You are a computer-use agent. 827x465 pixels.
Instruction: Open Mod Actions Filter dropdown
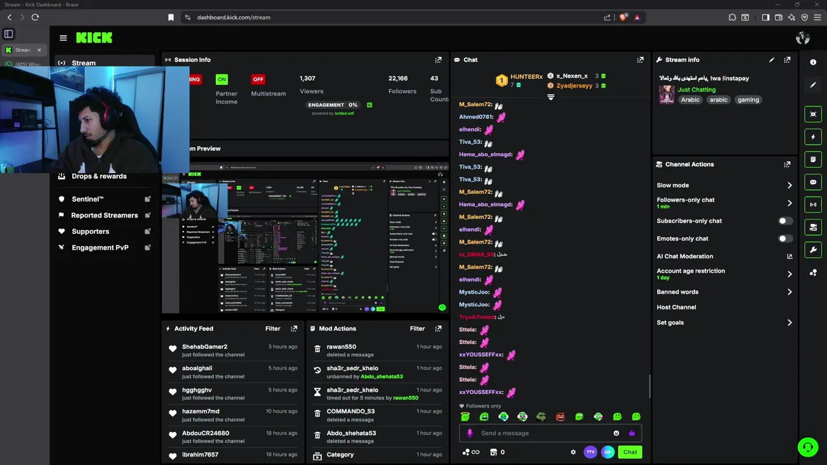[417, 329]
